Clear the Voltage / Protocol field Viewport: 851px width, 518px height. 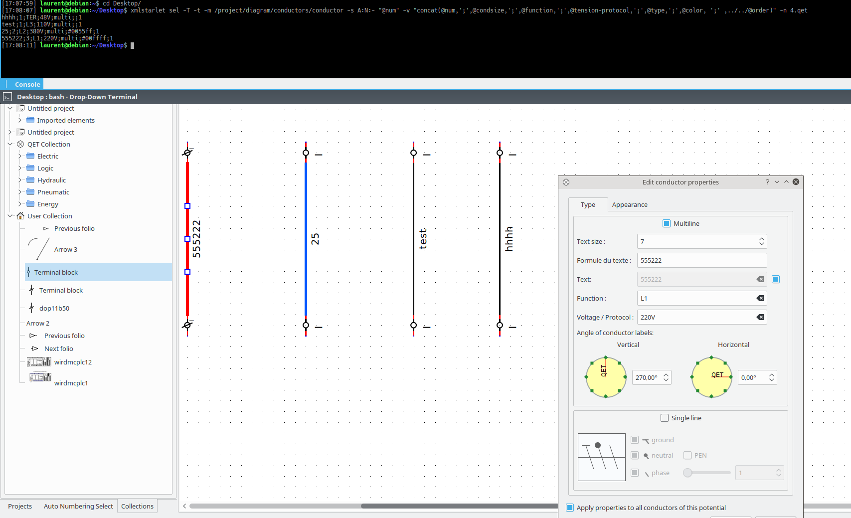(x=760, y=317)
